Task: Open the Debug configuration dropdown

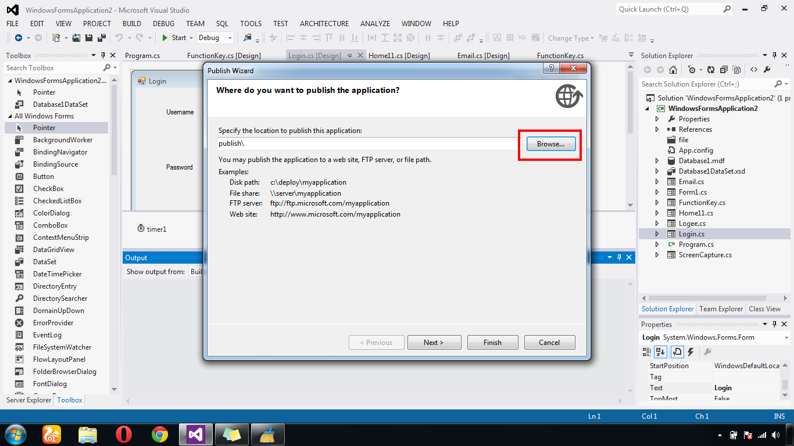Action: click(230, 38)
